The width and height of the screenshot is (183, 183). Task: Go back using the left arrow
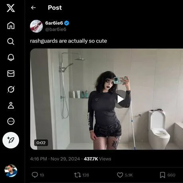pyautogui.click(x=33, y=8)
